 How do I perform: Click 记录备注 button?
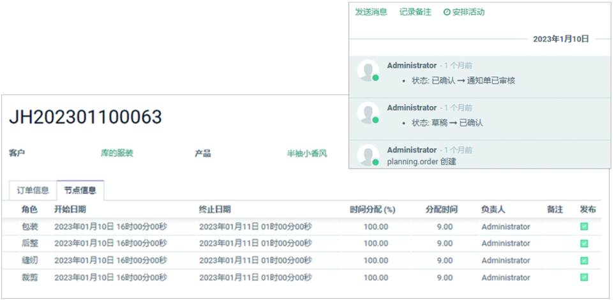(x=416, y=12)
